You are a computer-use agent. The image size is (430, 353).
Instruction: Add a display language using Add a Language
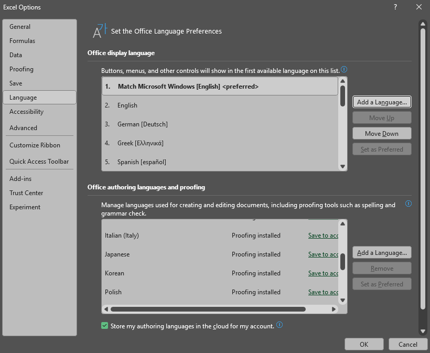382,102
